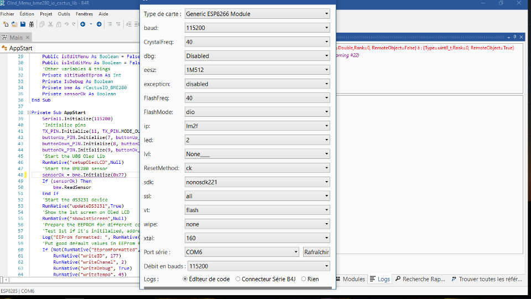Click the uncomment block toolbar icon
This screenshot has height=299, width=531.
pyautogui.click(x=118, y=24)
